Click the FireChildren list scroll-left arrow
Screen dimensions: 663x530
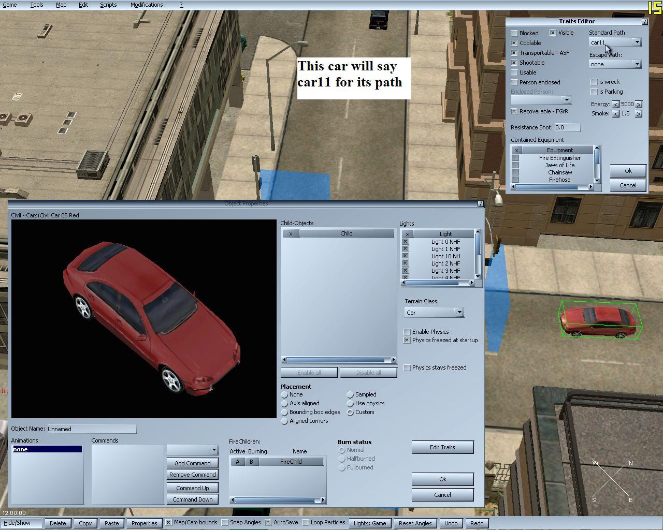(233, 500)
